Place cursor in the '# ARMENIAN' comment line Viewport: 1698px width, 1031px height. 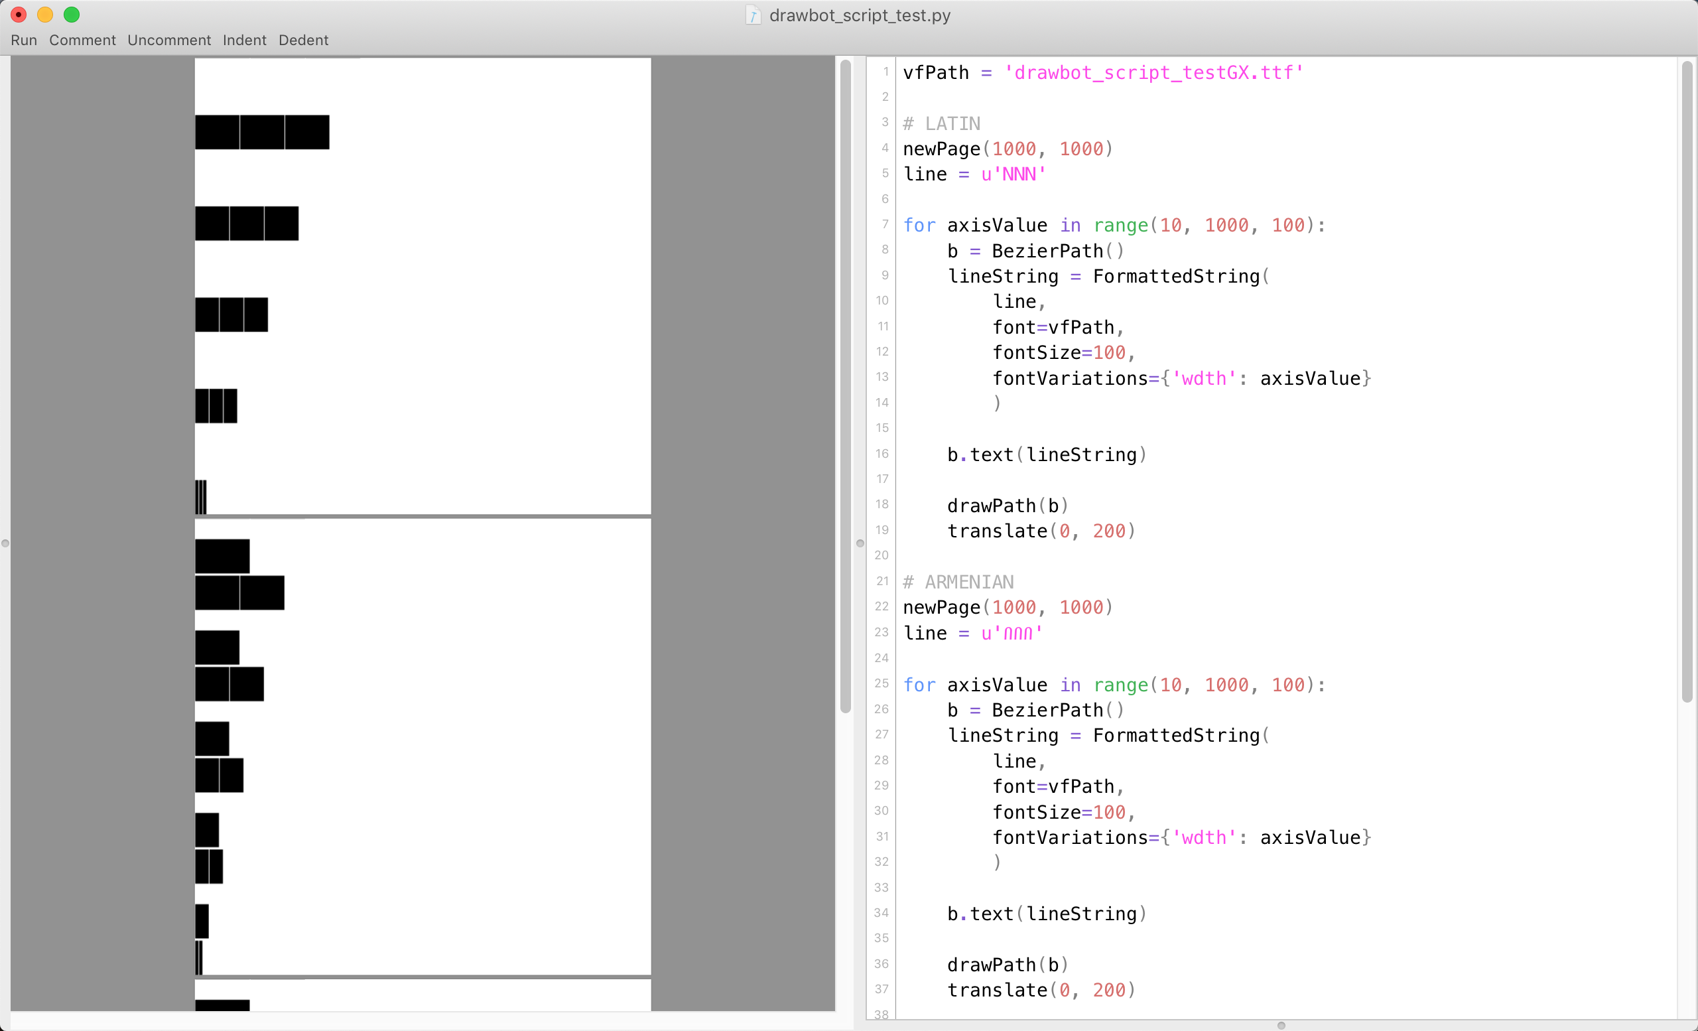[958, 583]
